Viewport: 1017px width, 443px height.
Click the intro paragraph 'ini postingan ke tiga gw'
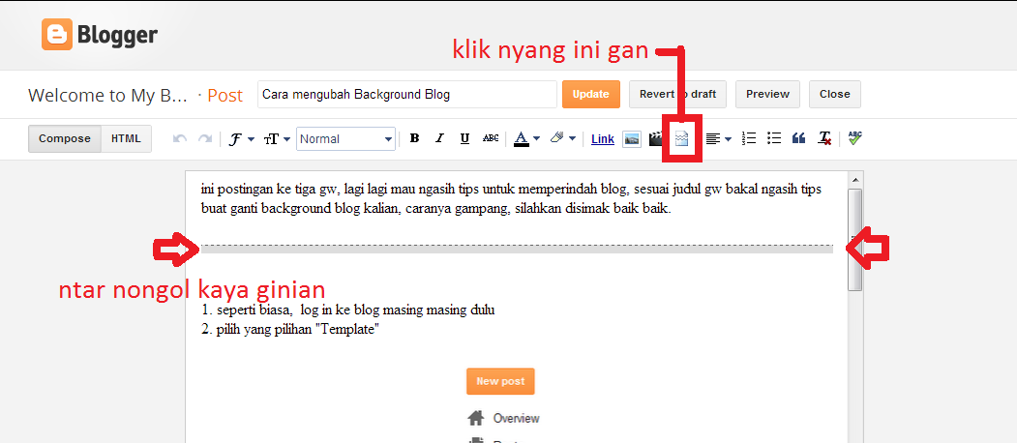(511, 199)
